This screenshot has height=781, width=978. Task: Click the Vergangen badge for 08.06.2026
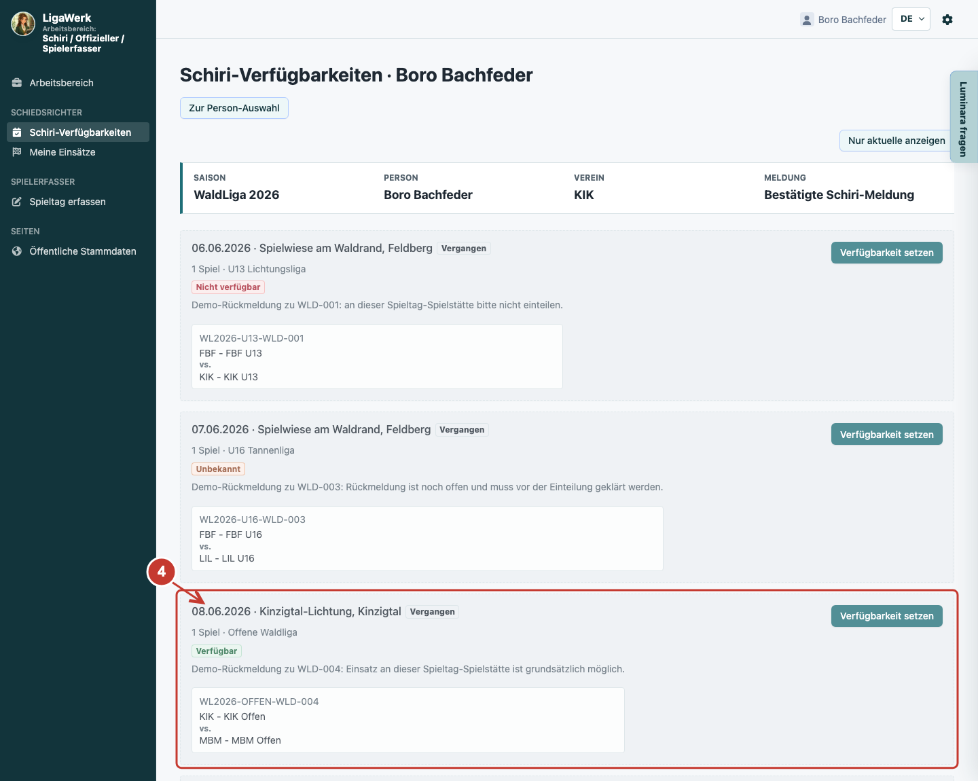[x=433, y=612]
